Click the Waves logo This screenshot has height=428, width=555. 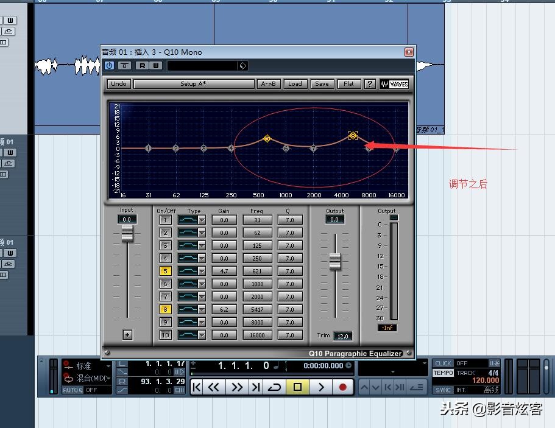coord(394,84)
